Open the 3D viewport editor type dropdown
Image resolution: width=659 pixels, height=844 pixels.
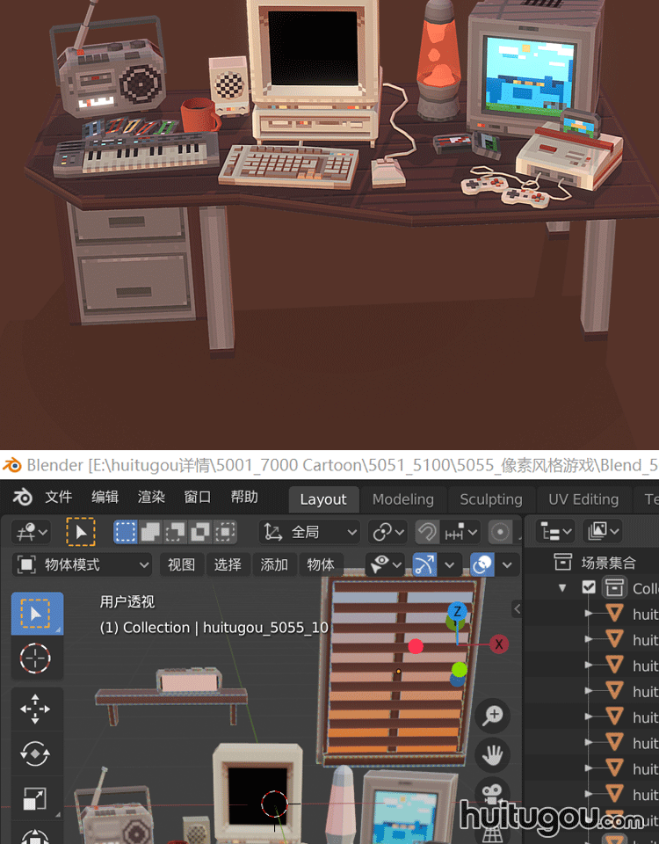(32, 533)
